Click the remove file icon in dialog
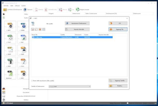Image resolution: width=158 pixels, height=106 pixels. 33,29
